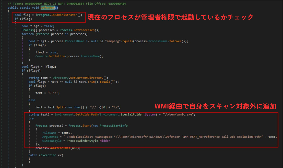Click the ProcessWindowStyle type name

coord(82,141)
